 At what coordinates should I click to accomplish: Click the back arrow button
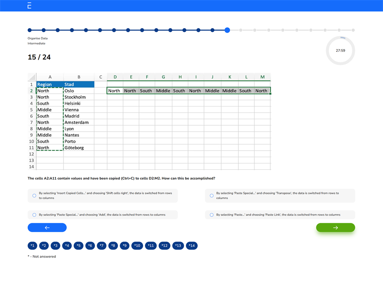47,228
